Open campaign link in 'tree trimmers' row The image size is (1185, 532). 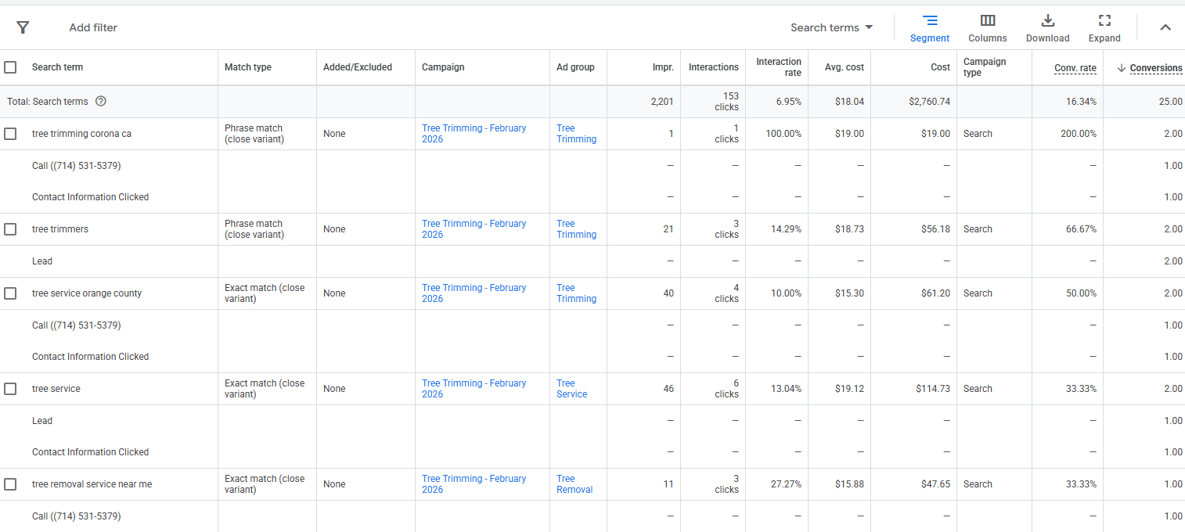pyautogui.click(x=474, y=229)
